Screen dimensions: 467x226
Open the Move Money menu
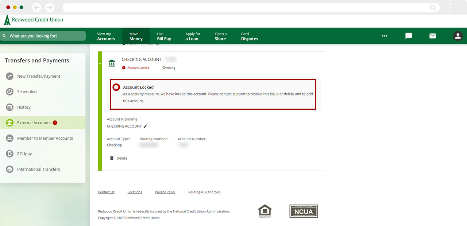pyautogui.click(x=136, y=36)
